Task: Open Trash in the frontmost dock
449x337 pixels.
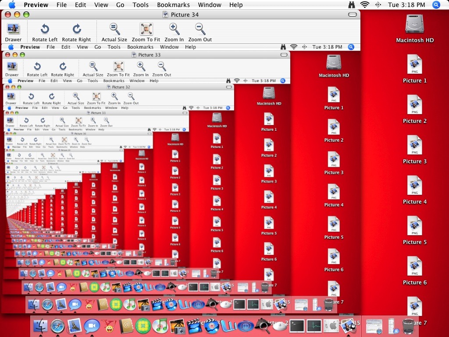Action: (408, 326)
